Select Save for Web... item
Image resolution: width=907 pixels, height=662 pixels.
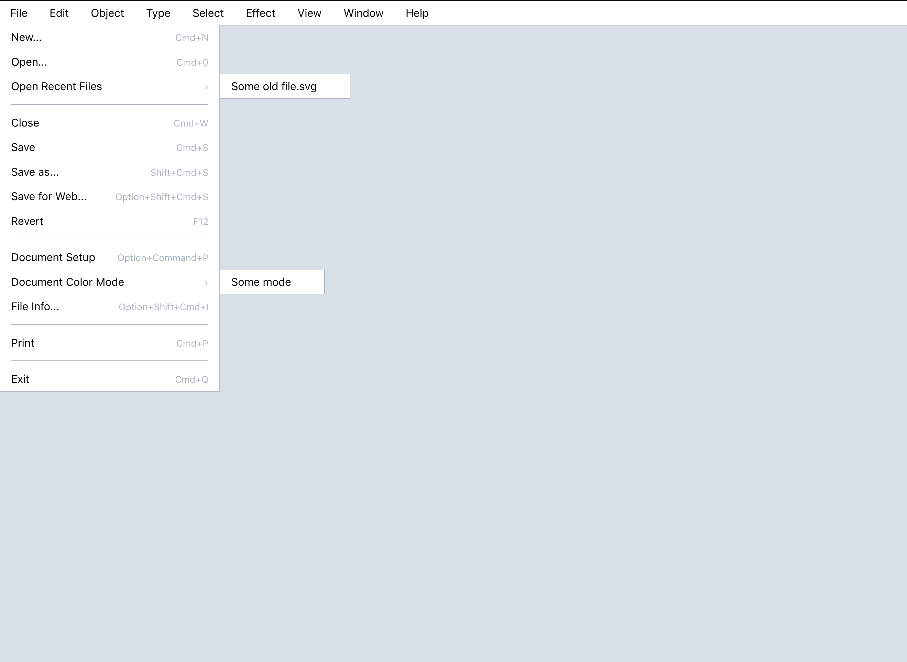click(x=48, y=197)
